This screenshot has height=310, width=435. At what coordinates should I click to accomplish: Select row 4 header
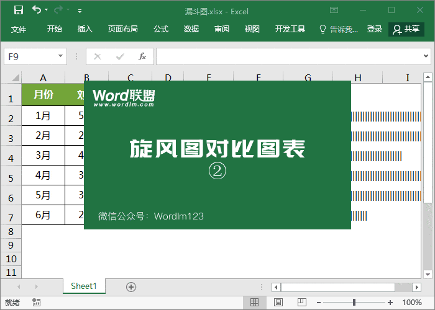pos(11,156)
